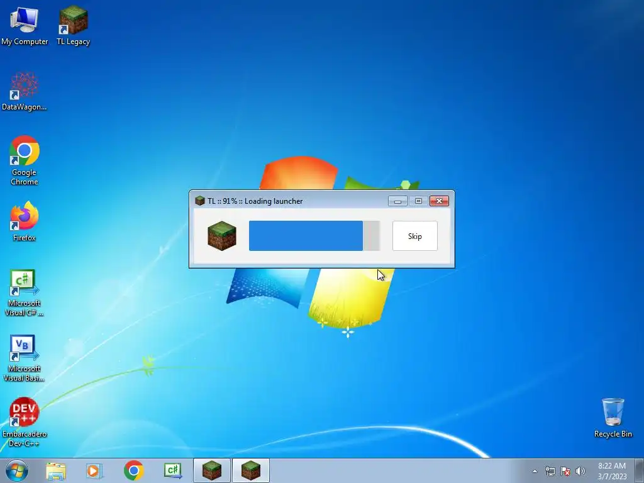The width and height of the screenshot is (644, 483).
Task: Select My Computer desktop icon
Action: (25, 25)
